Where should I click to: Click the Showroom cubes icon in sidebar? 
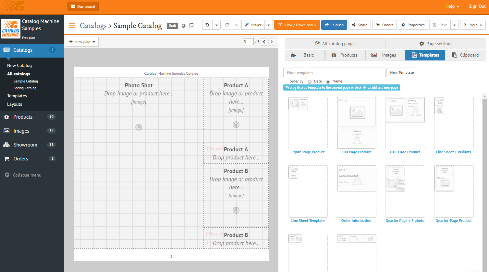(6, 145)
